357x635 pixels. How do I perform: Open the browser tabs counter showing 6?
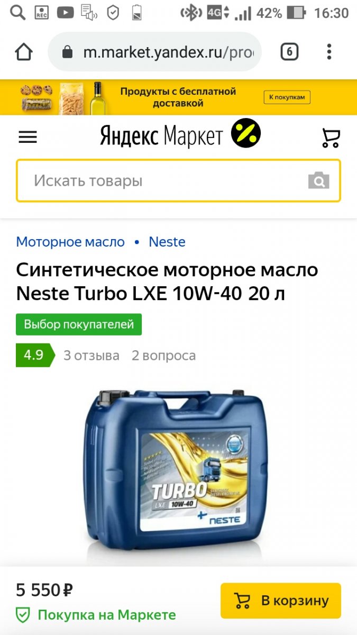289,52
